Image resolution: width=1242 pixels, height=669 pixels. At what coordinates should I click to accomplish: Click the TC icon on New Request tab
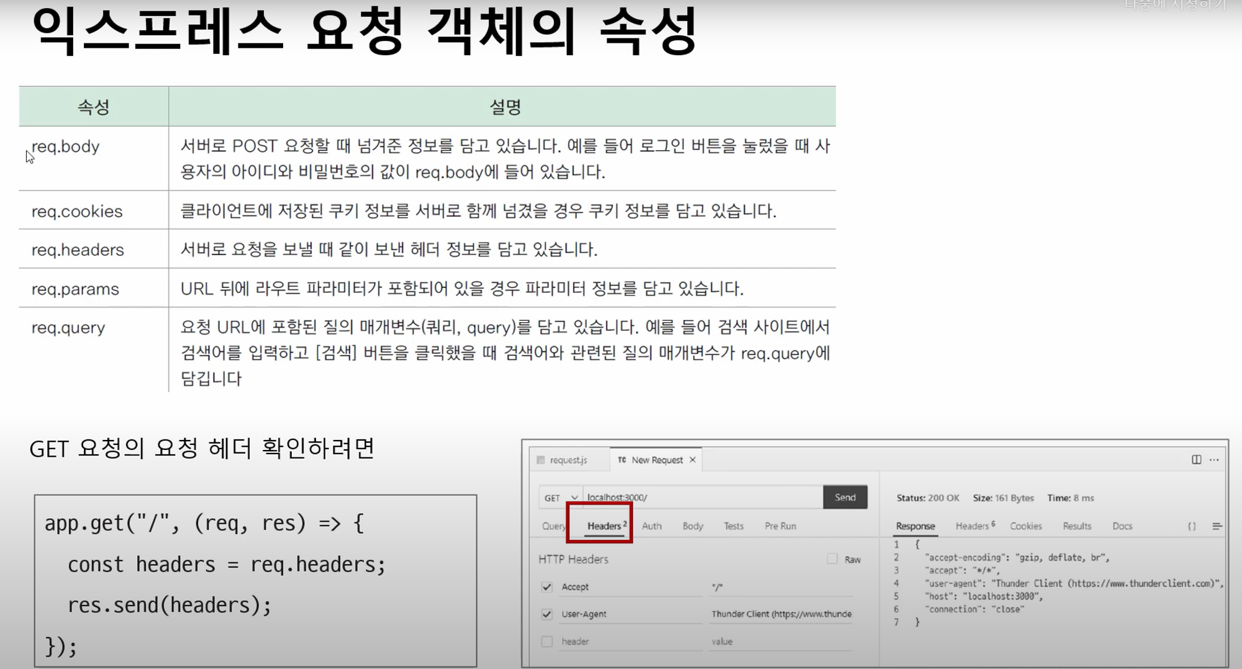click(x=622, y=460)
